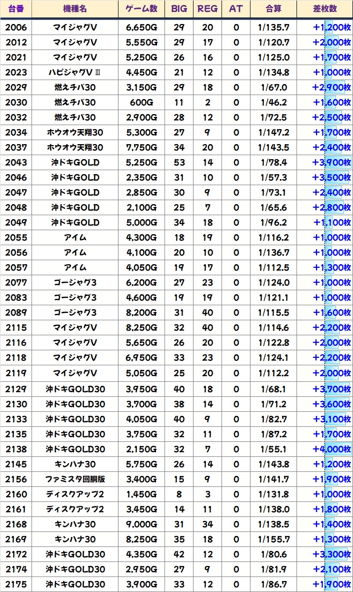Click the 機種名 column header
The height and width of the screenshot is (592, 353).
(x=74, y=9)
